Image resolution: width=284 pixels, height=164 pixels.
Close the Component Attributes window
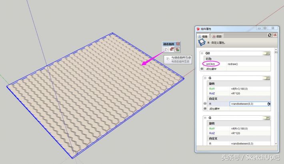pyautogui.click(x=273, y=28)
